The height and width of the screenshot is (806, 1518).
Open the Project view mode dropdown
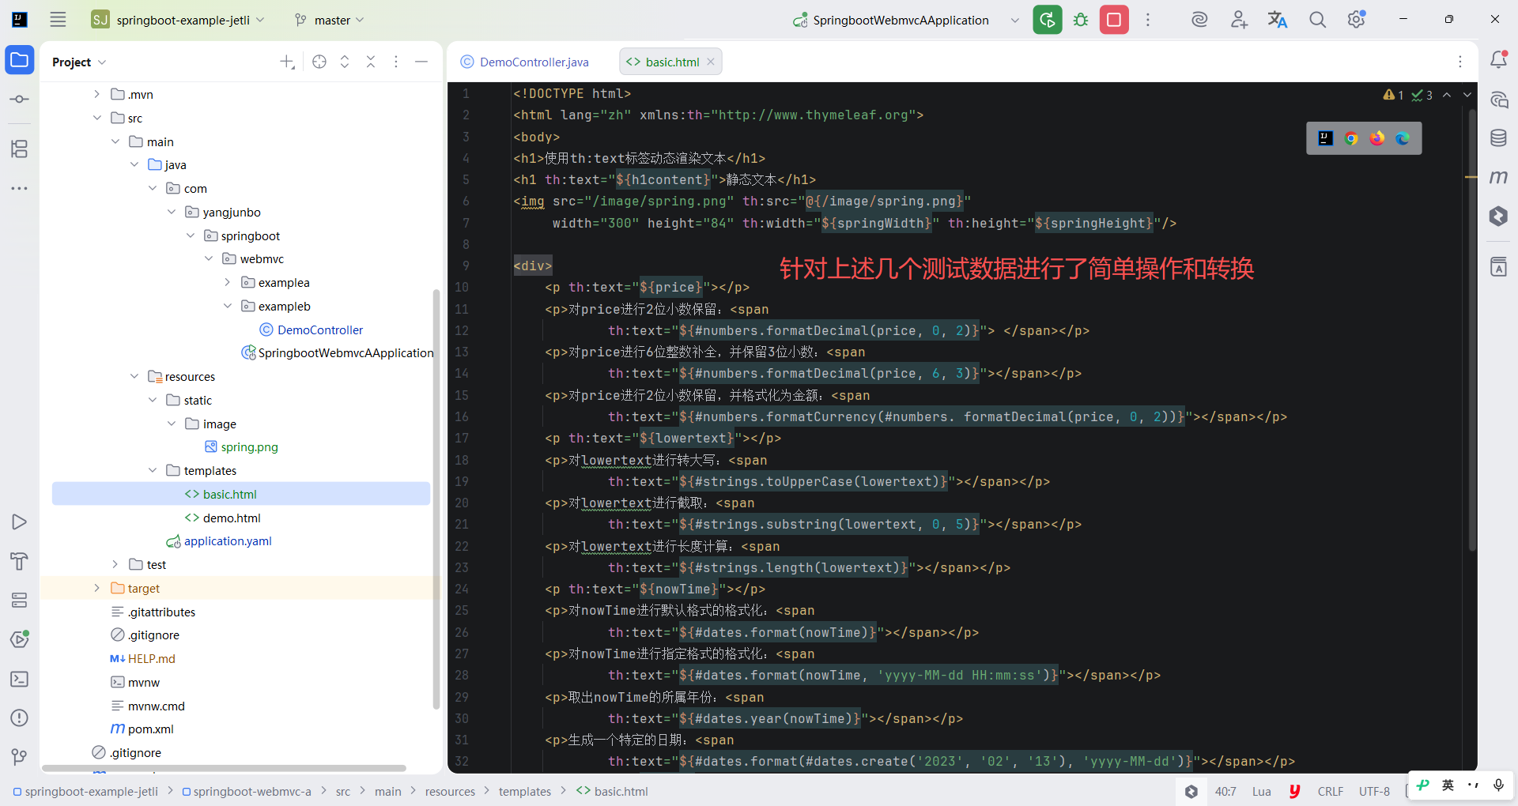pos(79,62)
